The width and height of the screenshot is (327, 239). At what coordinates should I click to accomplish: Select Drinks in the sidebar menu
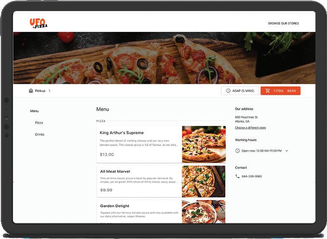click(x=40, y=135)
